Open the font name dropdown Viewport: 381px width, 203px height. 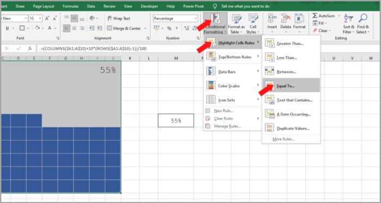(26, 19)
